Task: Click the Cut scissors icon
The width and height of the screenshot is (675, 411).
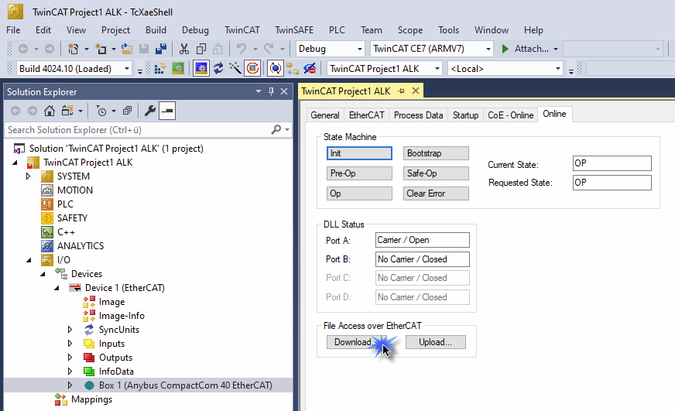Action: [184, 49]
